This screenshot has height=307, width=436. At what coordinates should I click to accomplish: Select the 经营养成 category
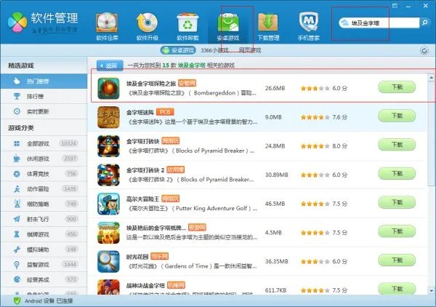[x=44, y=280]
